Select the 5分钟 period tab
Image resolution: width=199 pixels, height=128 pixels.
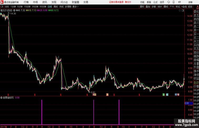[20, 7]
